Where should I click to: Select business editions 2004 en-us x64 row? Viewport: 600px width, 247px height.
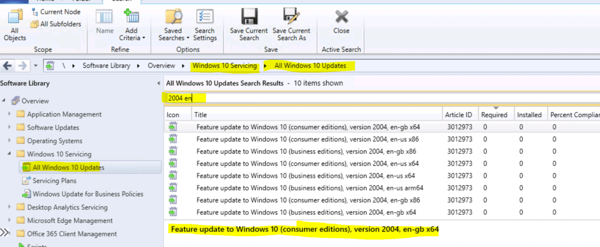(x=382, y=176)
